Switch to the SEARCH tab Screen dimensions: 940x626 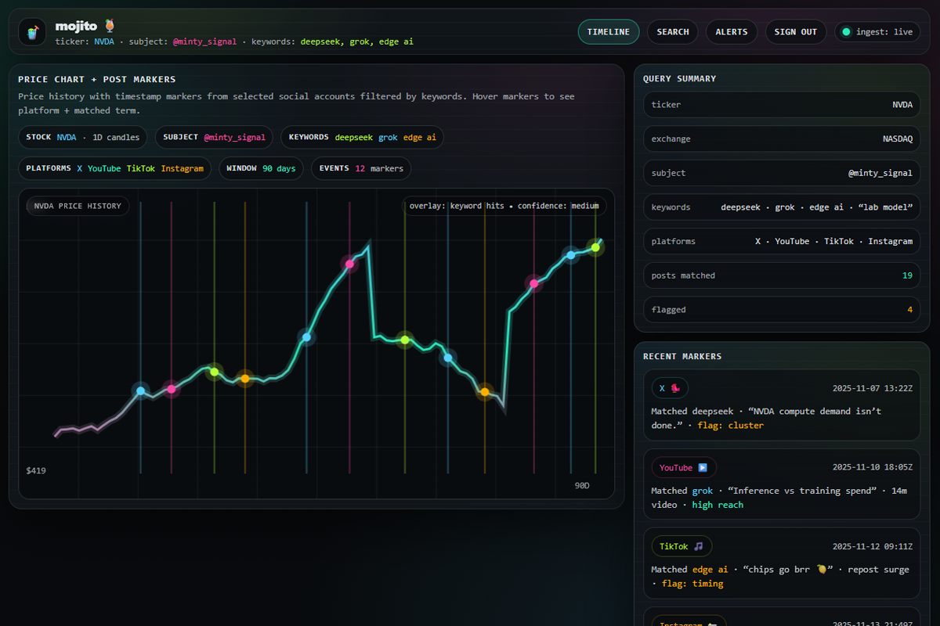[x=672, y=32]
